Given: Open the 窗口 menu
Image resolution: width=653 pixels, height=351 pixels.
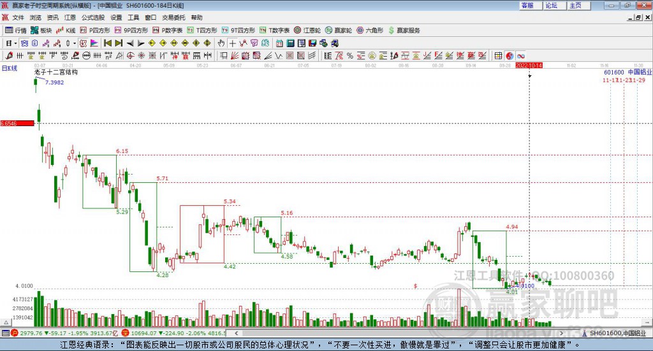Looking at the screenshot, I should (x=150, y=17).
